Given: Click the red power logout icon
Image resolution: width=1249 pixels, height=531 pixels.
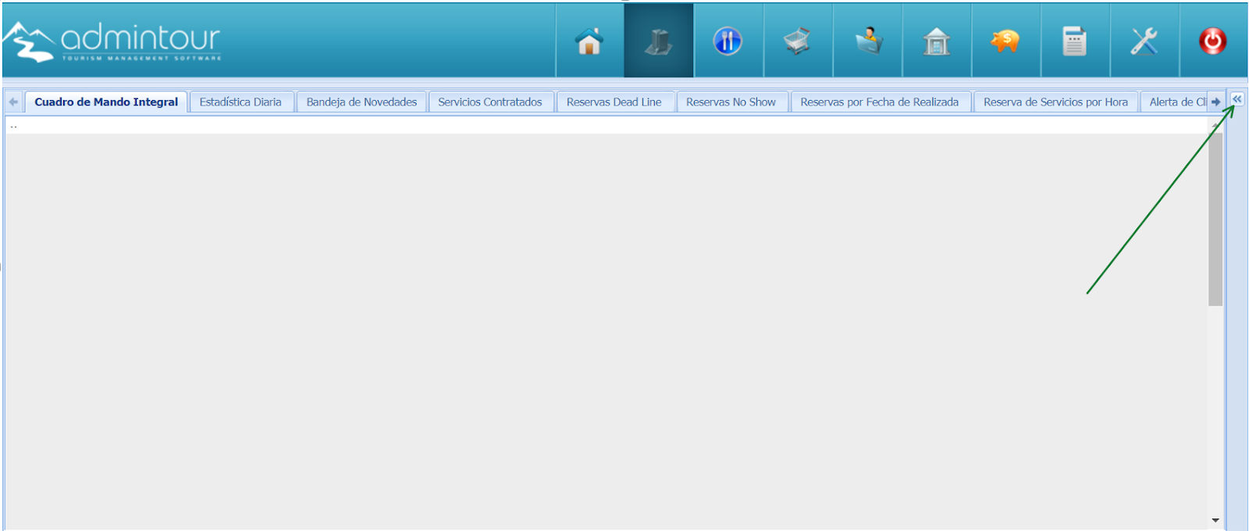Looking at the screenshot, I should (1213, 41).
